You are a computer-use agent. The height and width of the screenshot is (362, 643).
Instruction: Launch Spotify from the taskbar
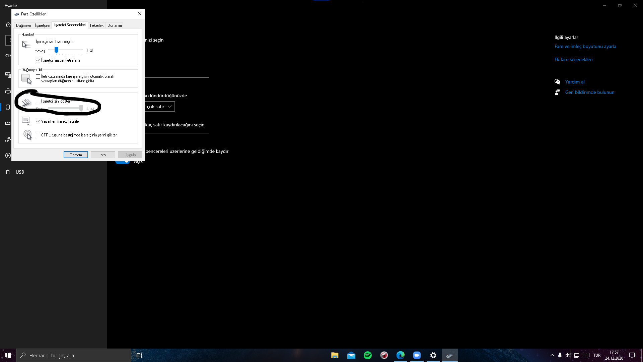point(367,355)
